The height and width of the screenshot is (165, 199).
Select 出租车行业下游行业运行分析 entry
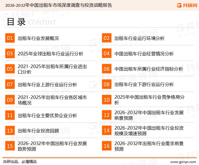[x=144, y=85]
